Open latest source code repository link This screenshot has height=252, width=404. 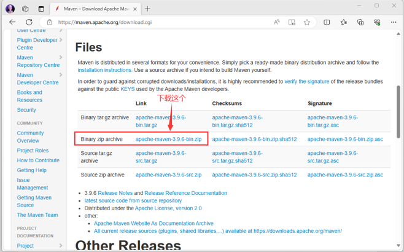coord(133,200)
